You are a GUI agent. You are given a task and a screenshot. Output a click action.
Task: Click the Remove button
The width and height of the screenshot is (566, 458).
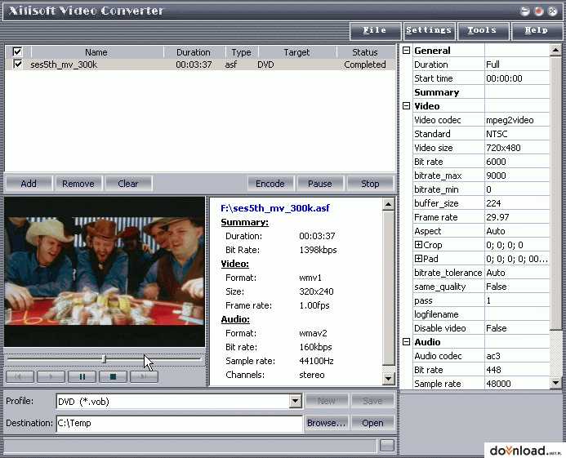78,184
